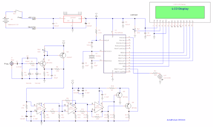Select the R2 1M resistor
213x127 pixels.
(22, 74)
